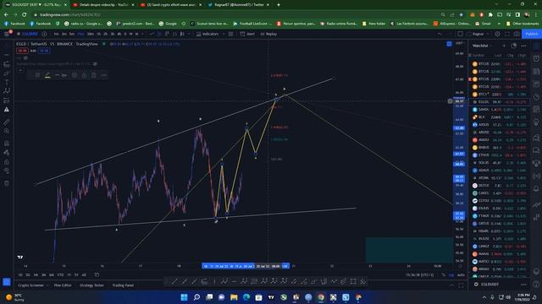The width and height of the screenshot is (542, 304).
Task: Open Watchlist more options menu
Action: [523, 46]
